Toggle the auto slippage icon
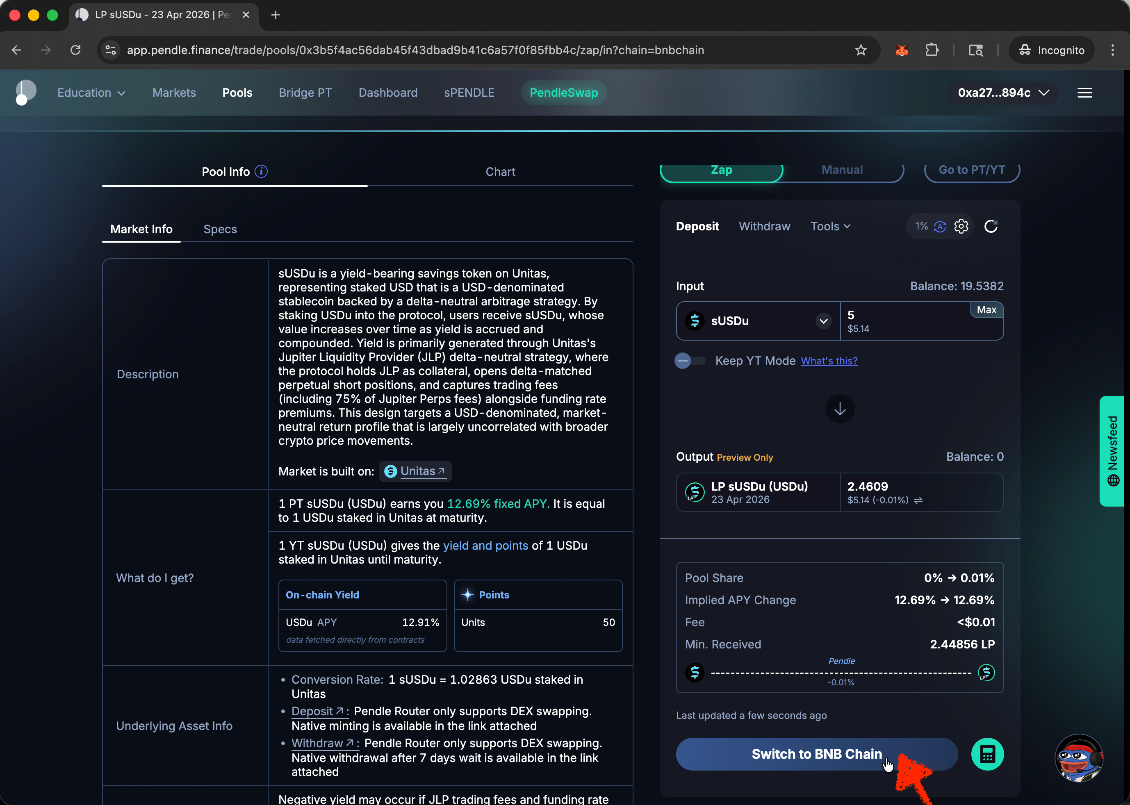Image resolution: width=1130 pixels, height=805 pixels. [x=940, y=227]
